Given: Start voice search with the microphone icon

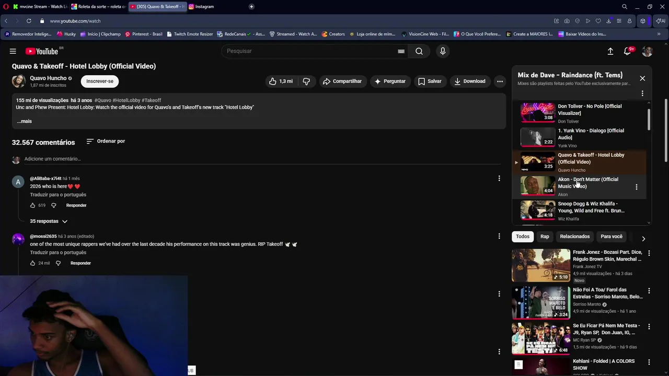Looking at the screenshot, I should click(x=443, y=51).
